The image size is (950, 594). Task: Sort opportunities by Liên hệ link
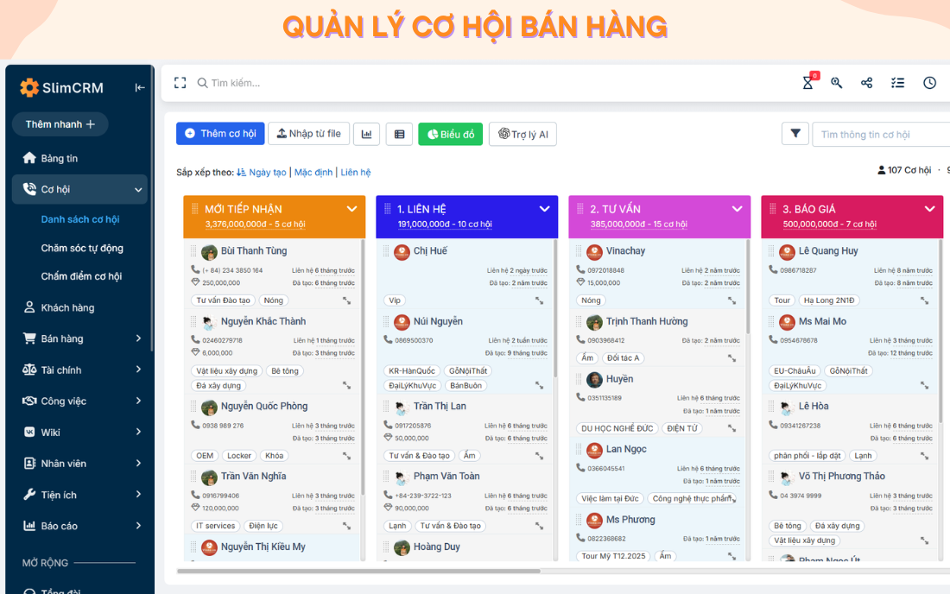[x=355, y=172]
